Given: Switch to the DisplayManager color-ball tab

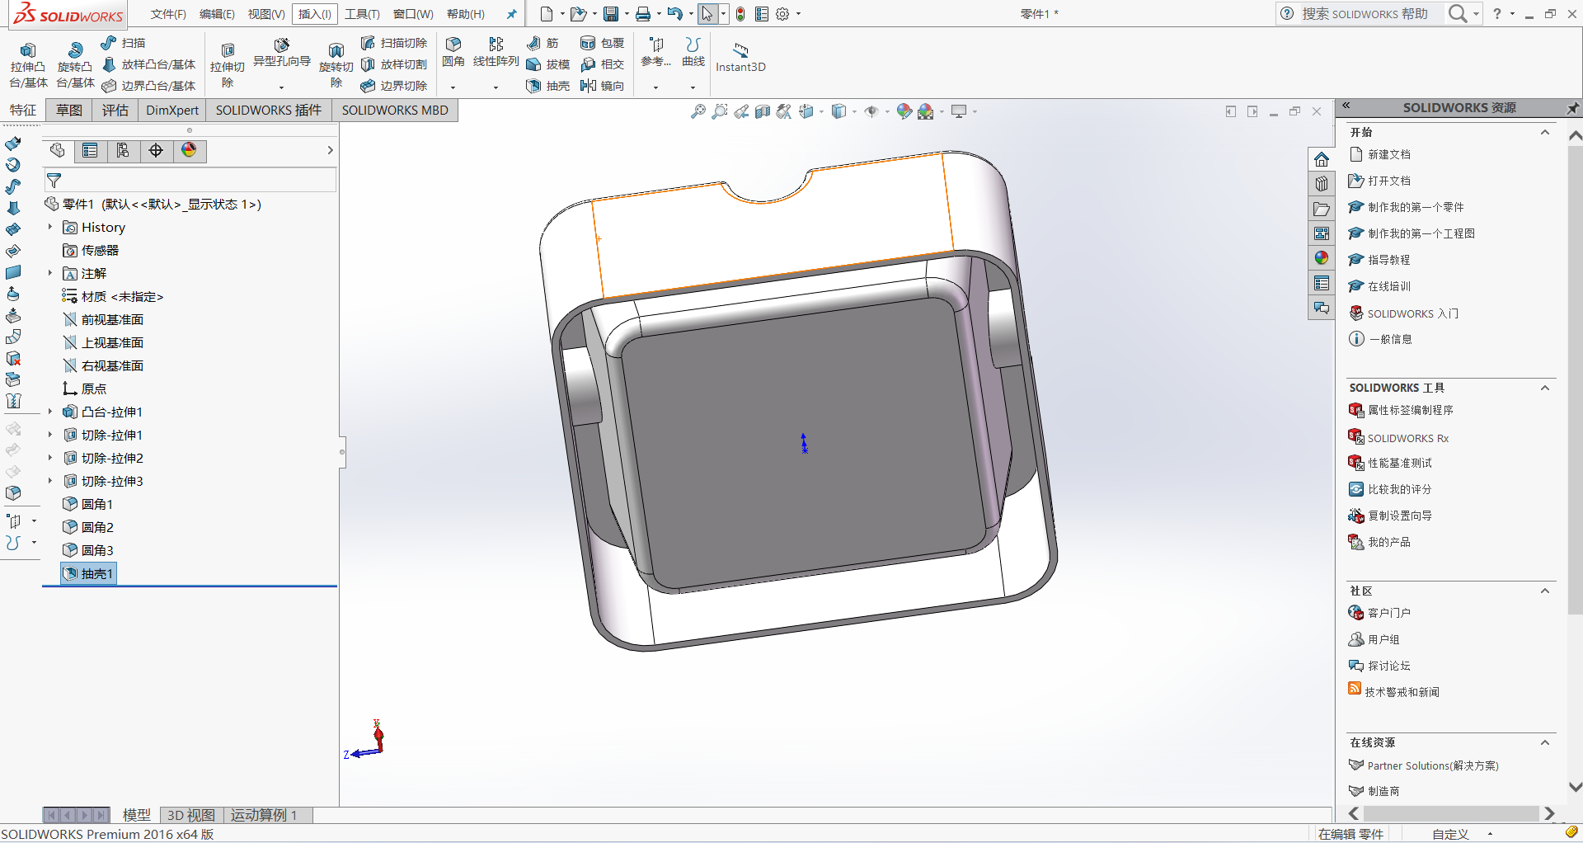Looking at the screenshot, I should tap(189, 150).
